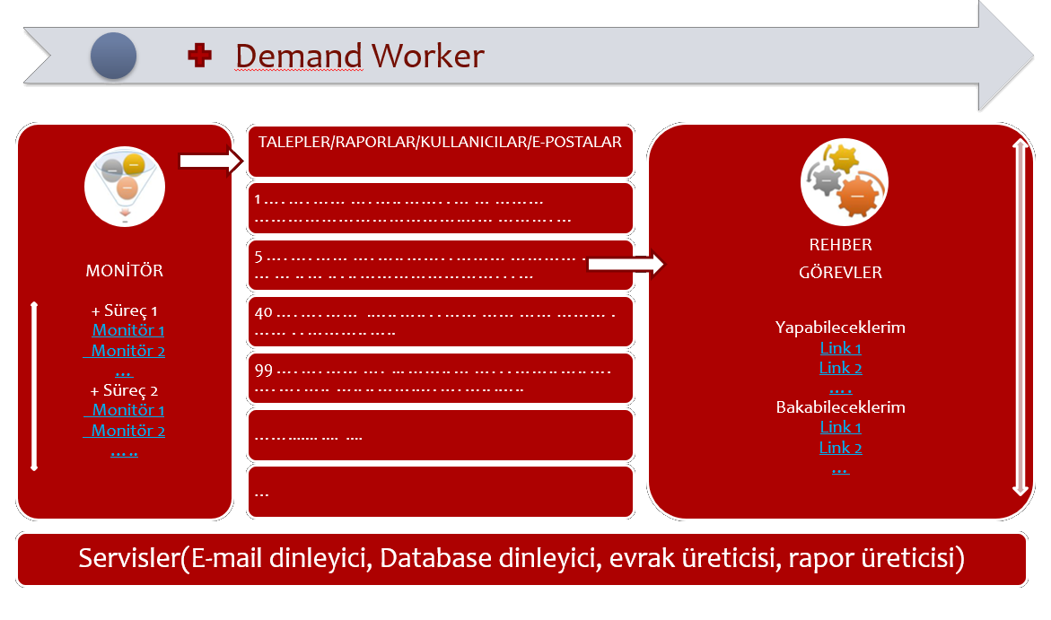Open Monitör 2 link under Süreç 2
The width and height of the screenshot is (1051, 620).
click(127, 431)
